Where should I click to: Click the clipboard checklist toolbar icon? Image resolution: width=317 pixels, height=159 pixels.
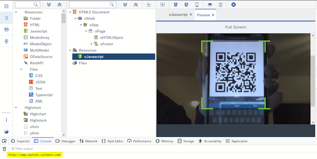(221, 5)
